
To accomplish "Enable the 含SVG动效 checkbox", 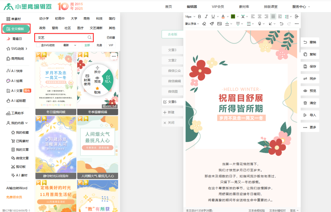I will coord(38,45).
